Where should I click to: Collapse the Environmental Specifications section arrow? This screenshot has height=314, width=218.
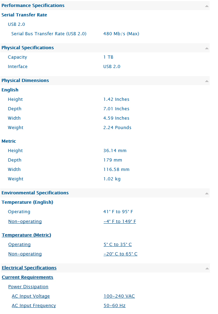pos(207,193)
